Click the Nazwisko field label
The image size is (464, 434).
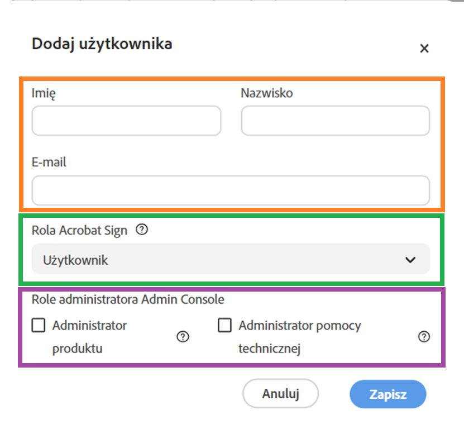[266, 93]
